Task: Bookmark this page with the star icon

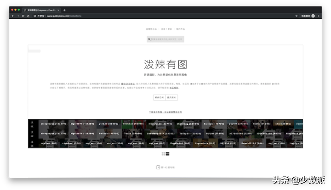Action: coord(297,16)
